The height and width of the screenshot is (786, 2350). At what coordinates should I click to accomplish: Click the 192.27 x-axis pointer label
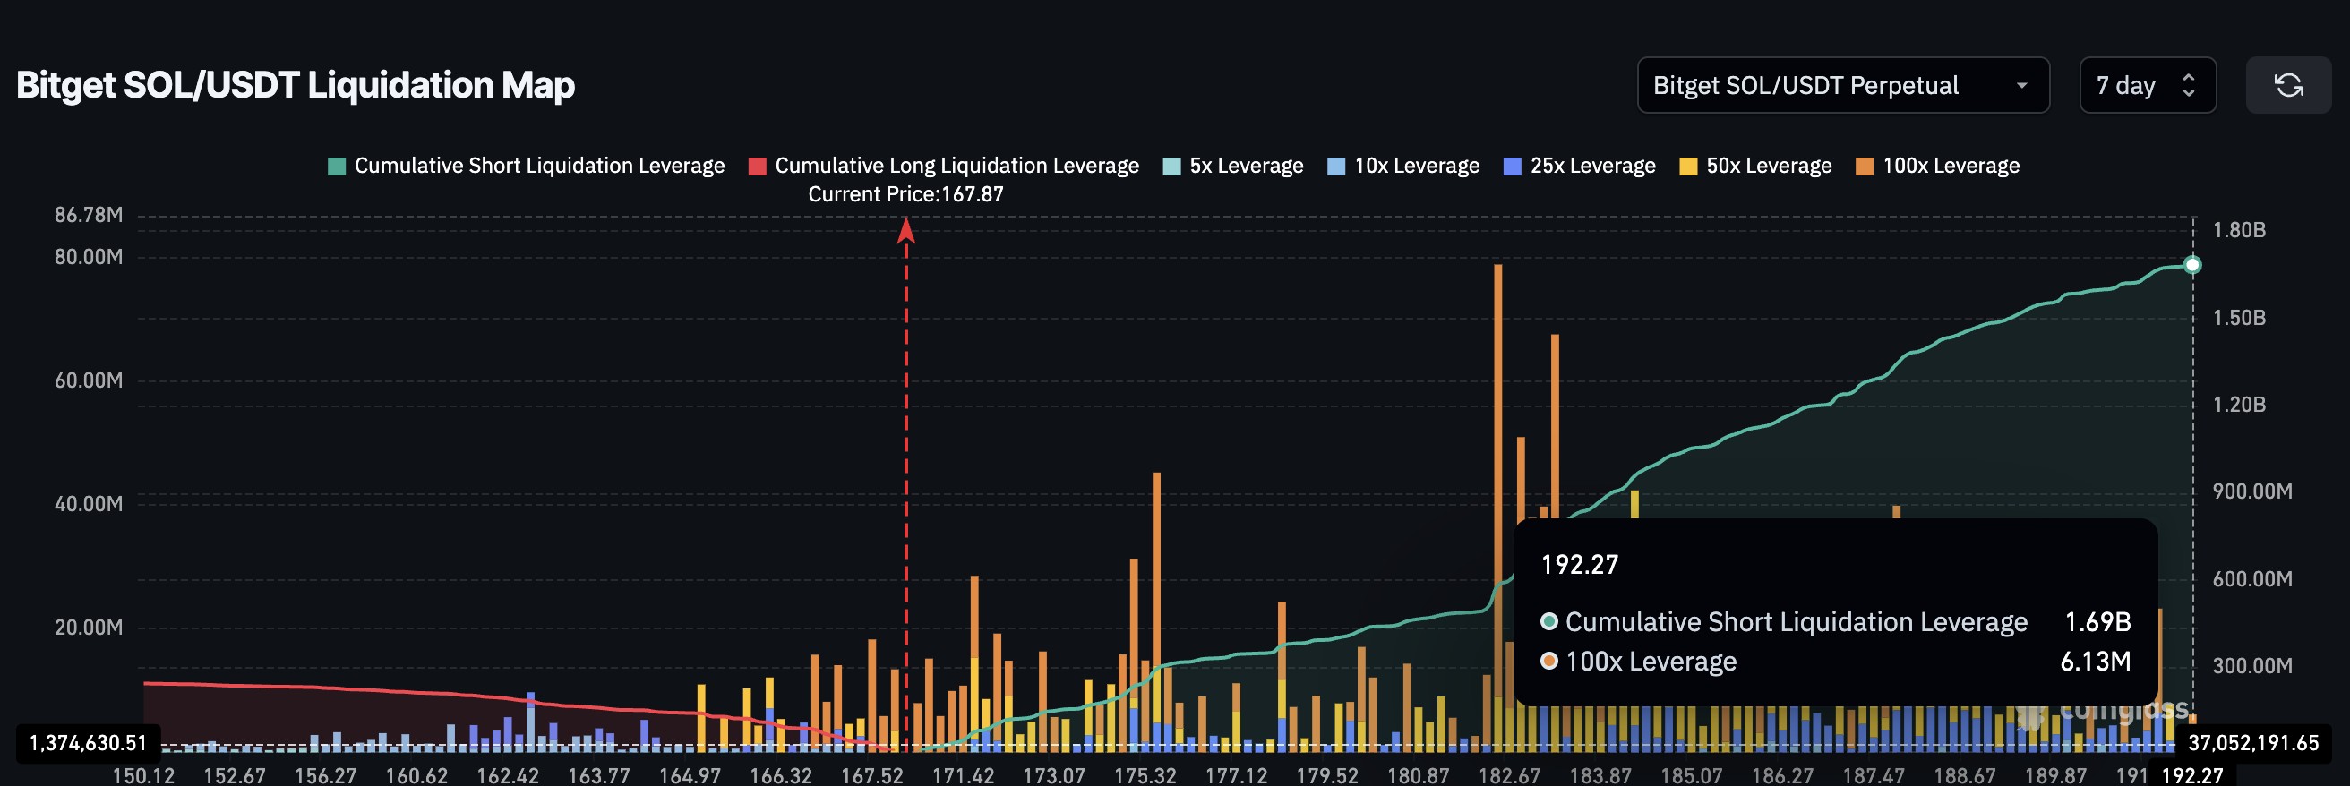[x=2192, y=774]
